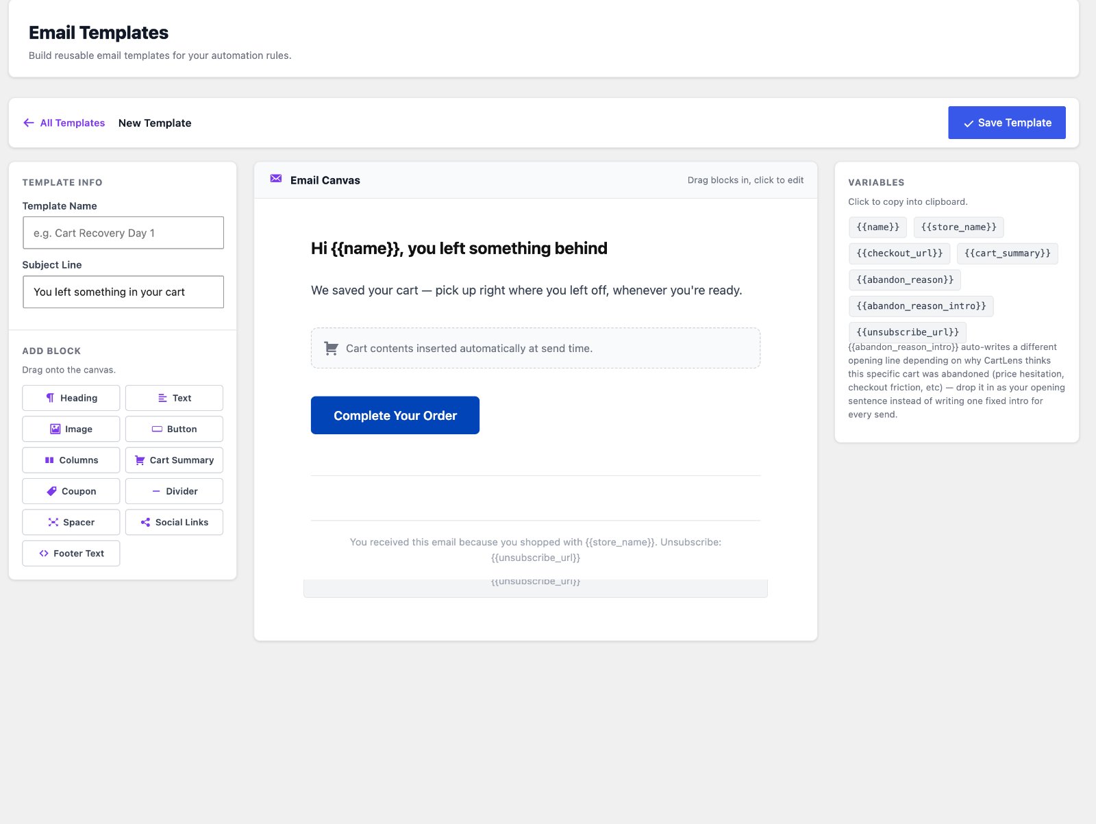Click the Image block picture icon
Screen dimensions: 1096x824
[x=55, y=429]
